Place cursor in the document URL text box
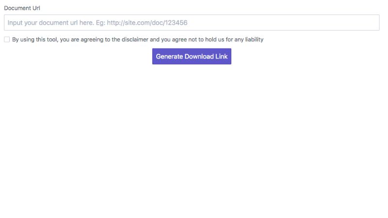This screenshot has height=218, width=388. [192, 22]
